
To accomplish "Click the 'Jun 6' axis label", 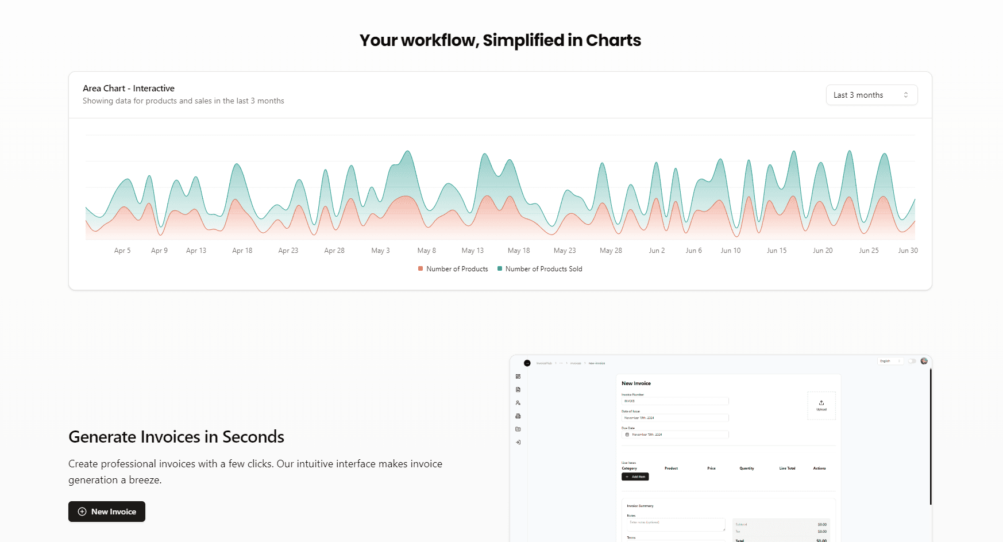I will [x=694, y=251].
